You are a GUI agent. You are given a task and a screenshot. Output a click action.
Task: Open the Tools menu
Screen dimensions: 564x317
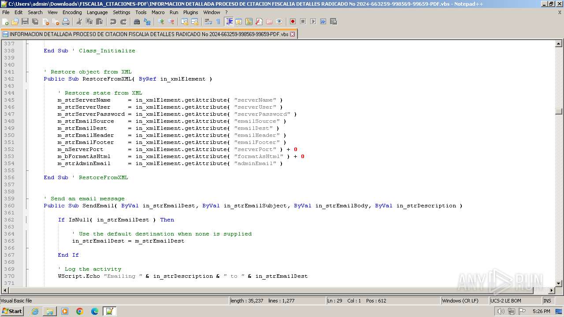141,12
